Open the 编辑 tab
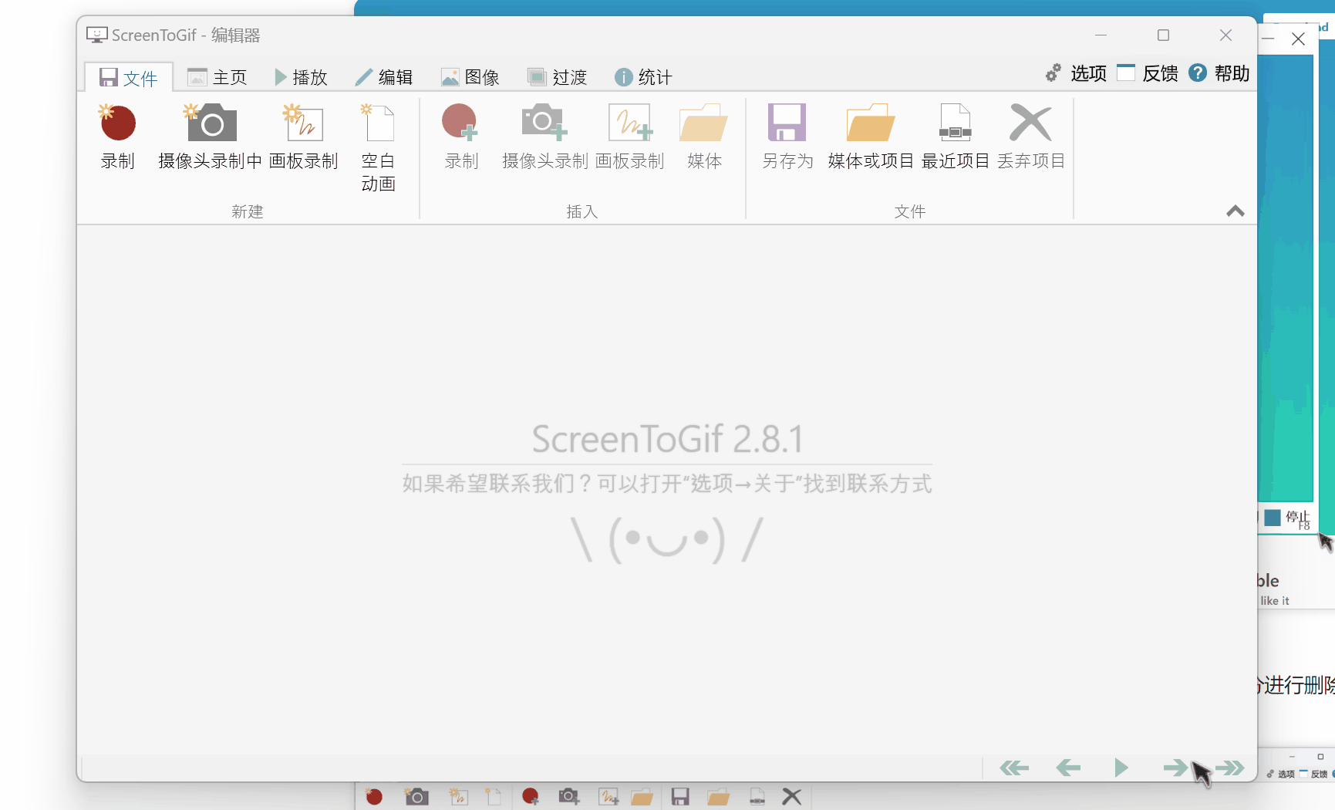 click(x=384, y=77)
